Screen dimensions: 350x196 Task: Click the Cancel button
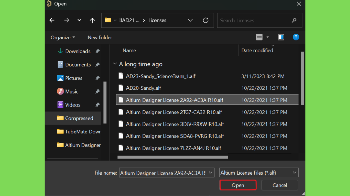click(x=280, y=185)
